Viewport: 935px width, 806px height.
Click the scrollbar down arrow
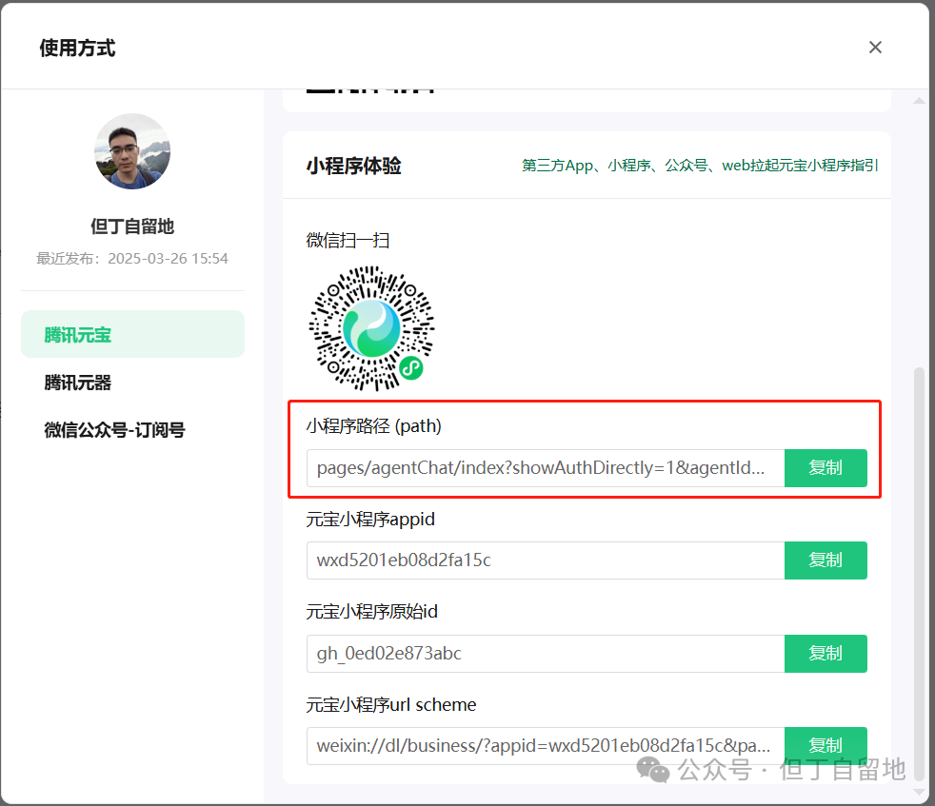tap(919, 792)
